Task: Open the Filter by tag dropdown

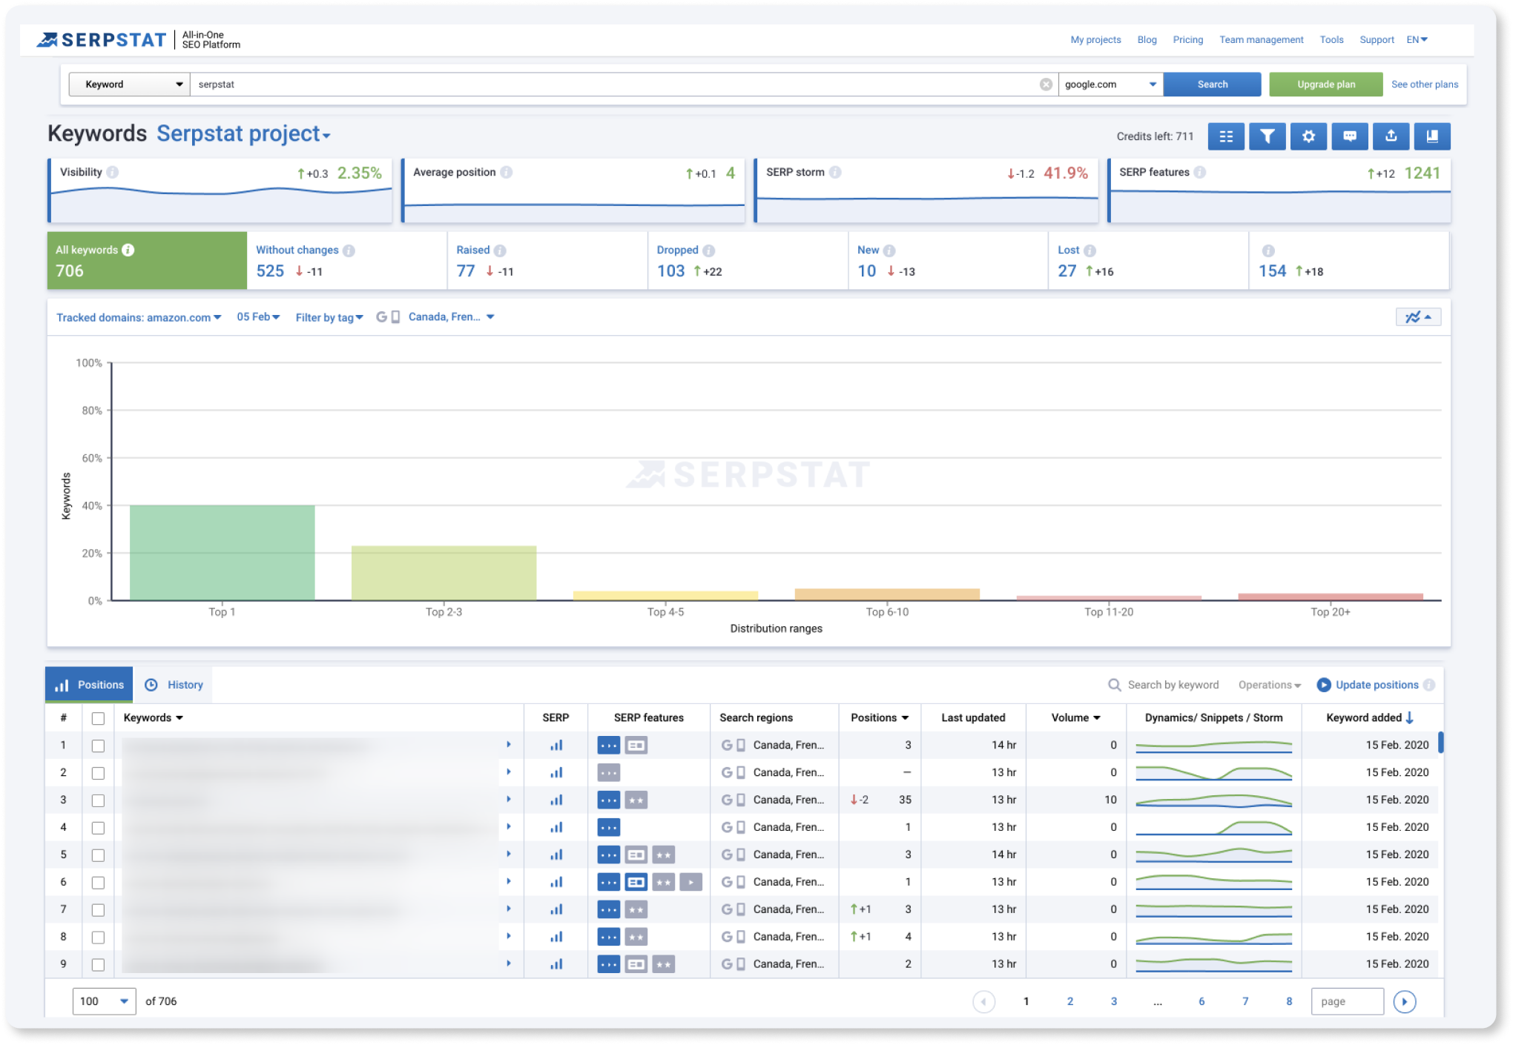Action: [x=329, y=317]
